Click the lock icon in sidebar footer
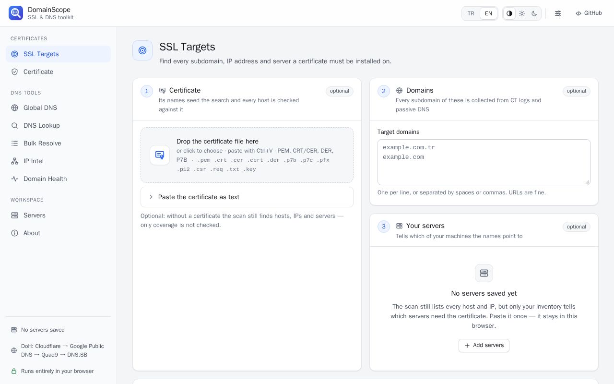 click(14, 371)
